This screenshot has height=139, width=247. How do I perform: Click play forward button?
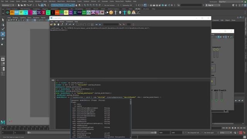pos(235,128)
